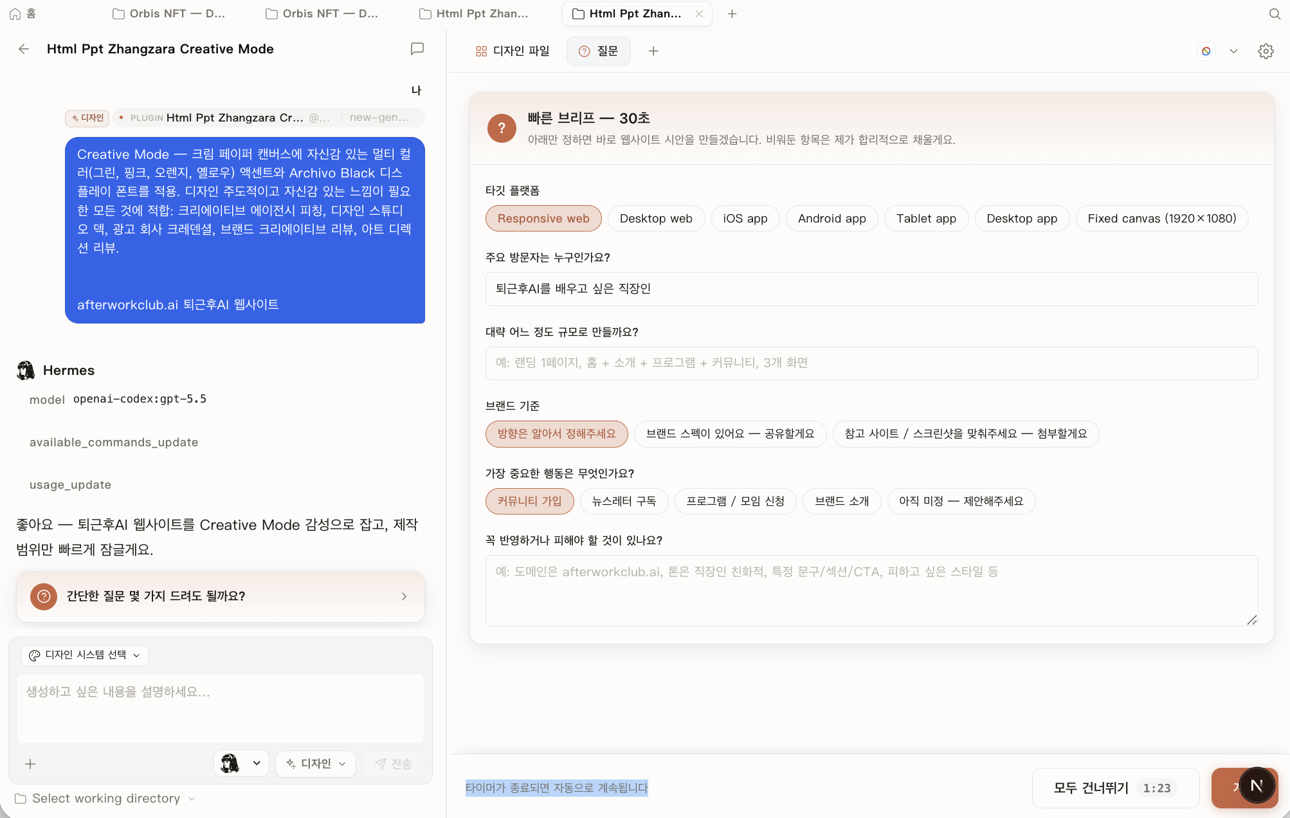Screen dimensions: 1290x818
Task: Open search with the magnifier icon
Action: pyautogui.click(x=1275, y=14)
